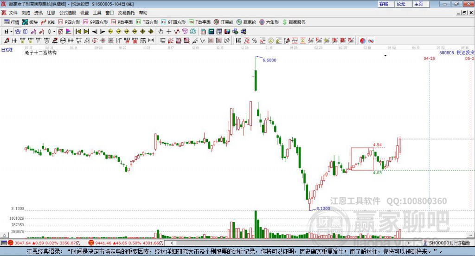Viewport: 475px width, 256px height.
Task: Open the 江恩 menu
Action: (51, 13)
